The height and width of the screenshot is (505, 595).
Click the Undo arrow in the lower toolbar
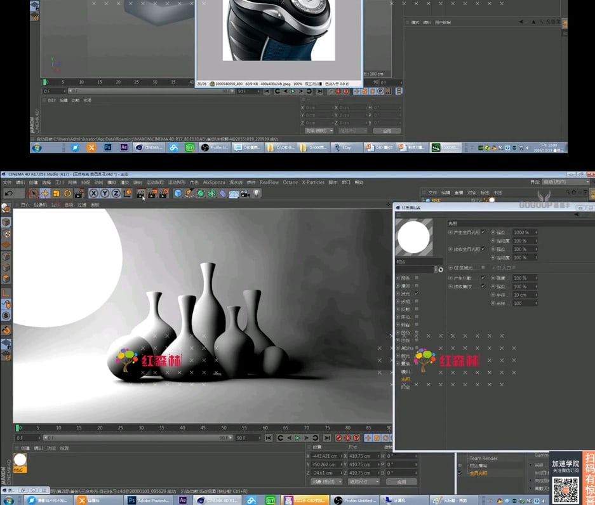tap(9, 193)
